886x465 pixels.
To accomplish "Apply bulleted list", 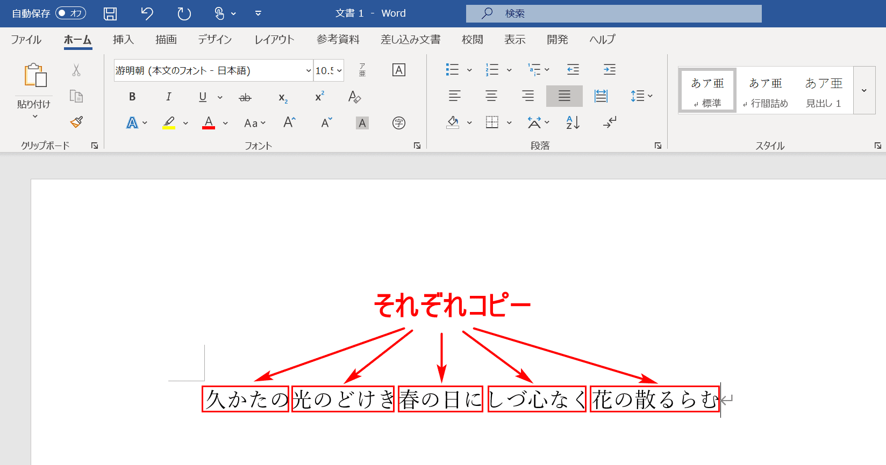I will 452,69.
